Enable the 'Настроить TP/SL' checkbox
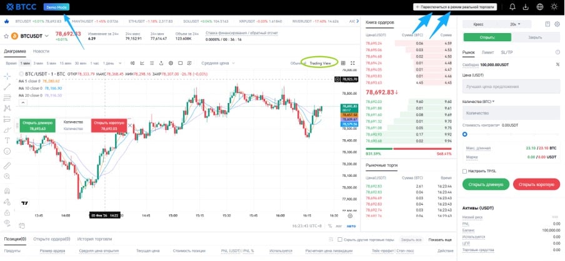 click(x=464, y=170)
